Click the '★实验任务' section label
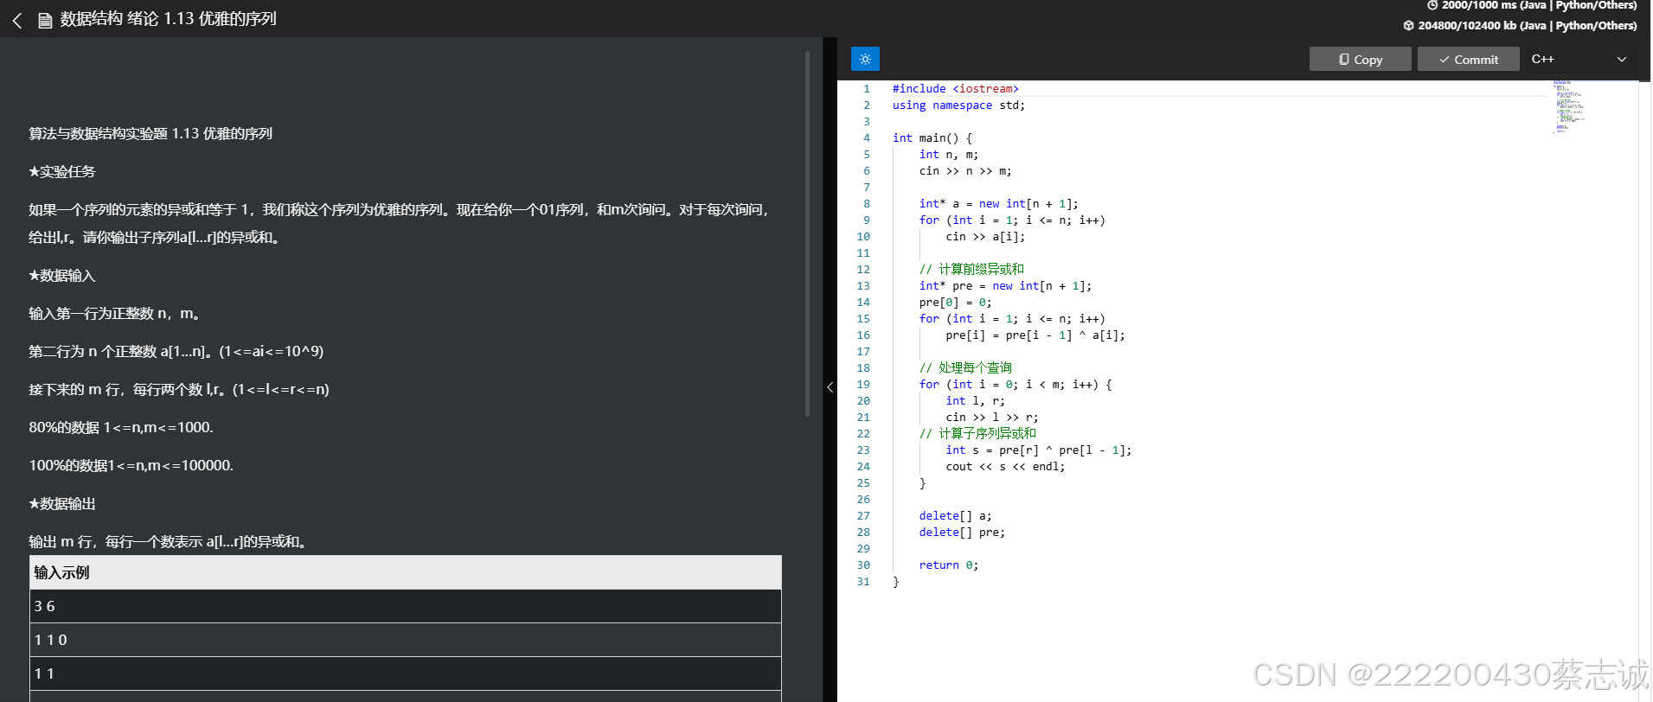1653x702 pixels. pos(61,171)
